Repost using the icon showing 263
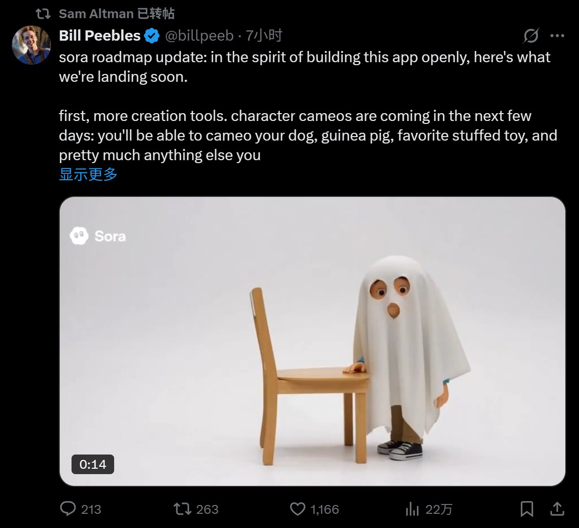The width and height of the screenshot is (579, 528). coord(183,509)
